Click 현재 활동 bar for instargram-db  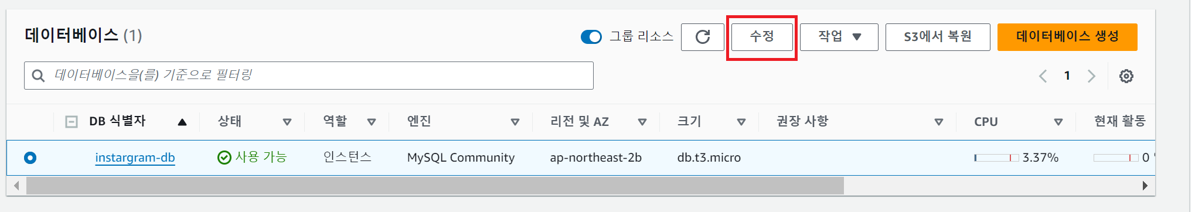point(1116,158)
